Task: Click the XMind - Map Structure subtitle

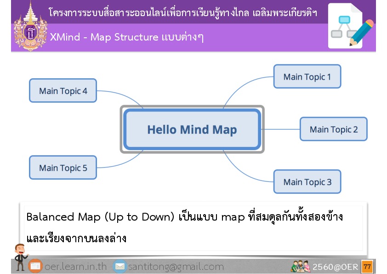Action: pos(126,37)
